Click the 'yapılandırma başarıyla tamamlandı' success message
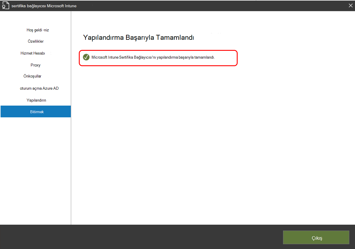Screen dimensions: 355x249 click(x=153, y=57)
